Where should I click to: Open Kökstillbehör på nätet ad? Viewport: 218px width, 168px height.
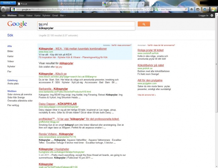pyautogui.click(x=151, y=65)
